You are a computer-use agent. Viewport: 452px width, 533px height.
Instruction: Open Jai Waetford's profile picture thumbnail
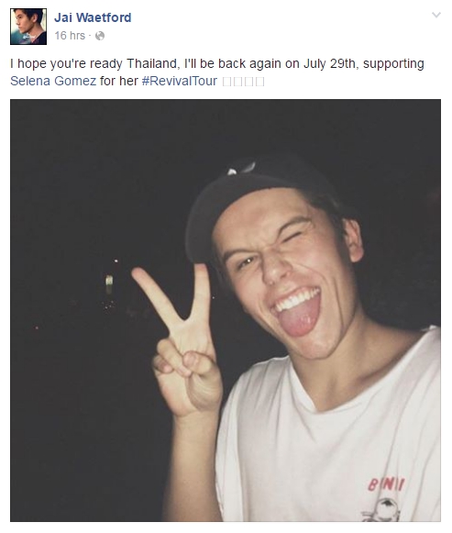click(28, 27)
